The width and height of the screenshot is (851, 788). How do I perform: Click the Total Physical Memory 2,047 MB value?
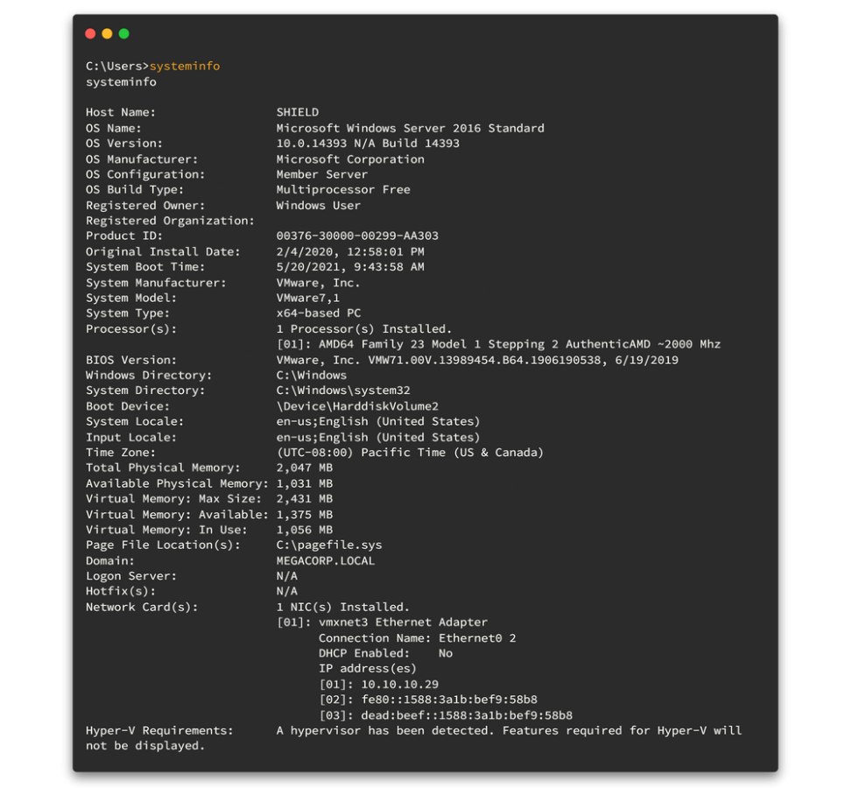(305, 468)
